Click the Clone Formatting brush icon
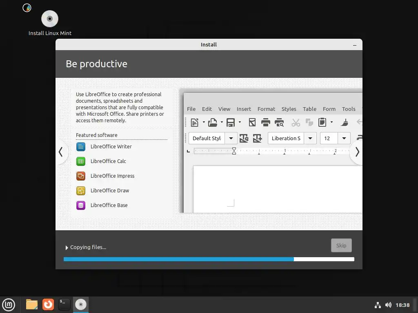The width and height of the screenshot is (418, 313). point(345,122)
